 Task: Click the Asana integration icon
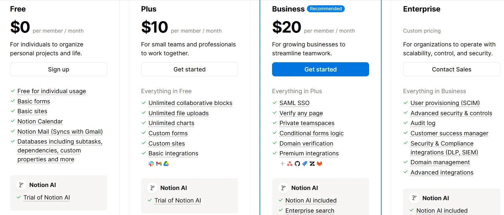(290, 164)
